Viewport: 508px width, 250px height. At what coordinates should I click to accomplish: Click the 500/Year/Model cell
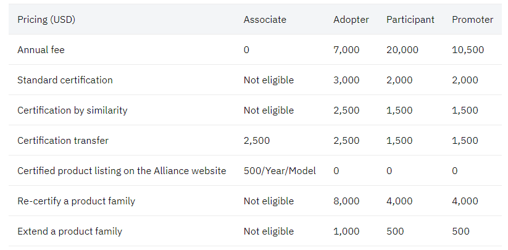(x=280, y=170)
